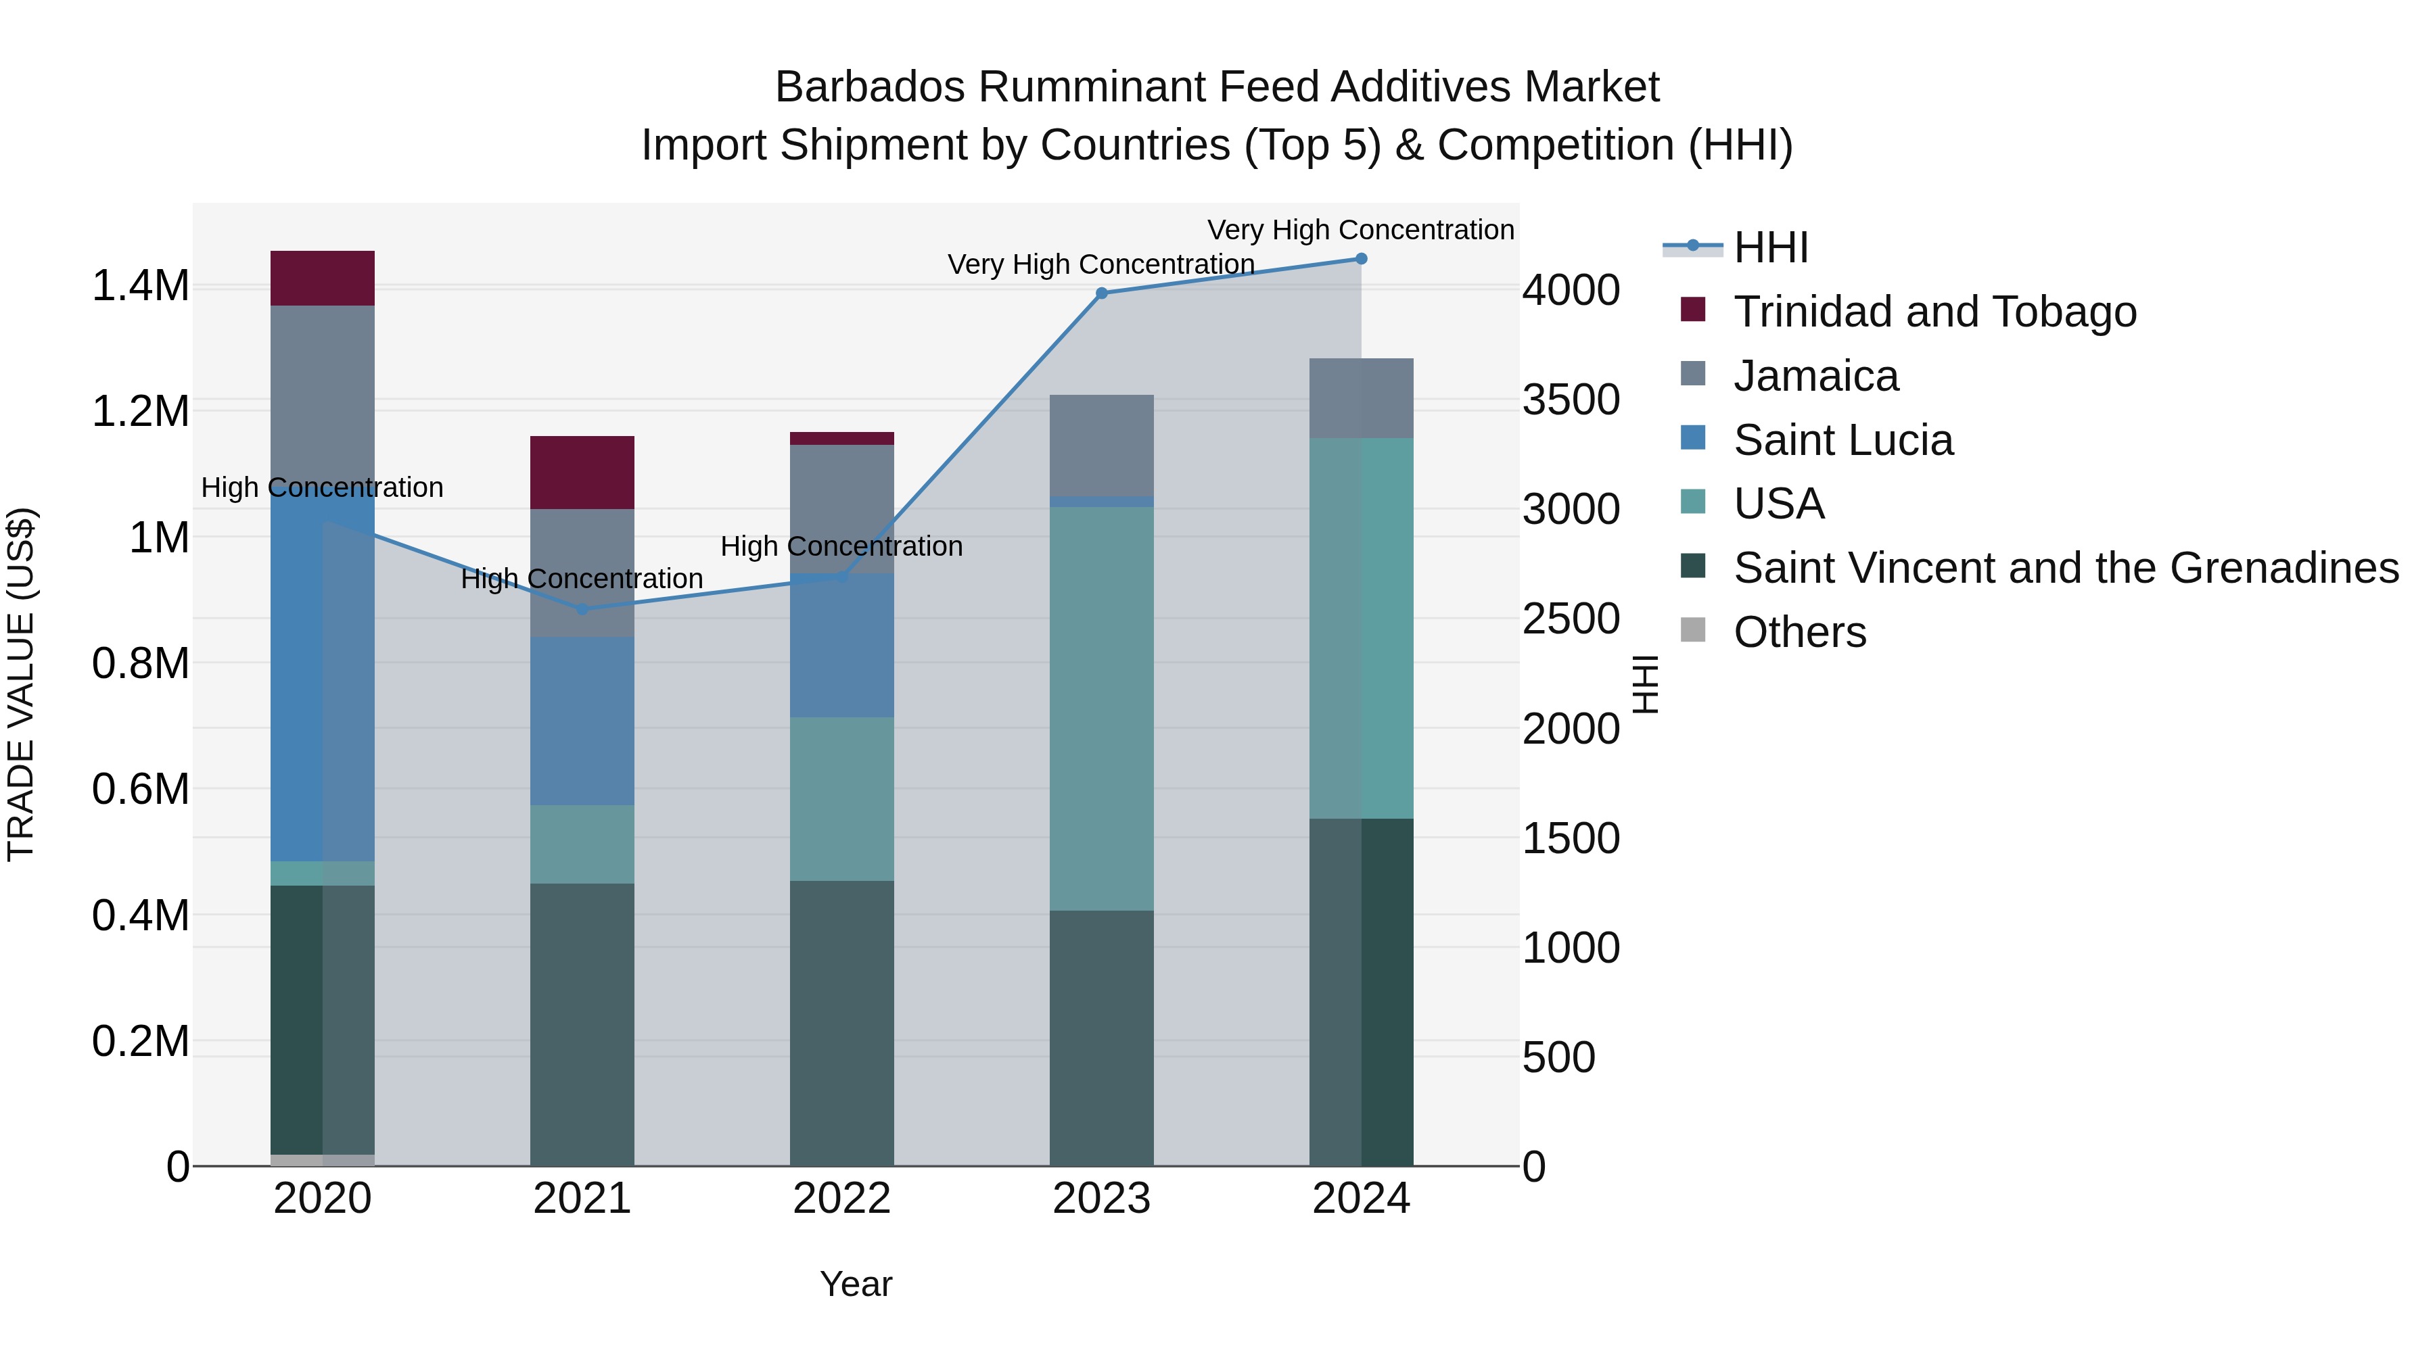Click the chart title 'Barbados Rumminant Feed Additives Market'
The height and width of the screenshot is (1369, 2435).
(1217, 87)
